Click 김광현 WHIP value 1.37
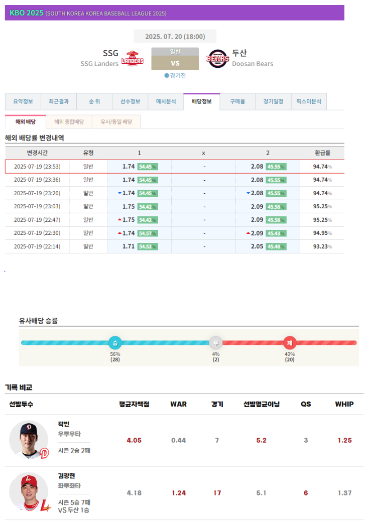This screenshot has height=521, width=368. pyautogui.click(x=344, y=493)
